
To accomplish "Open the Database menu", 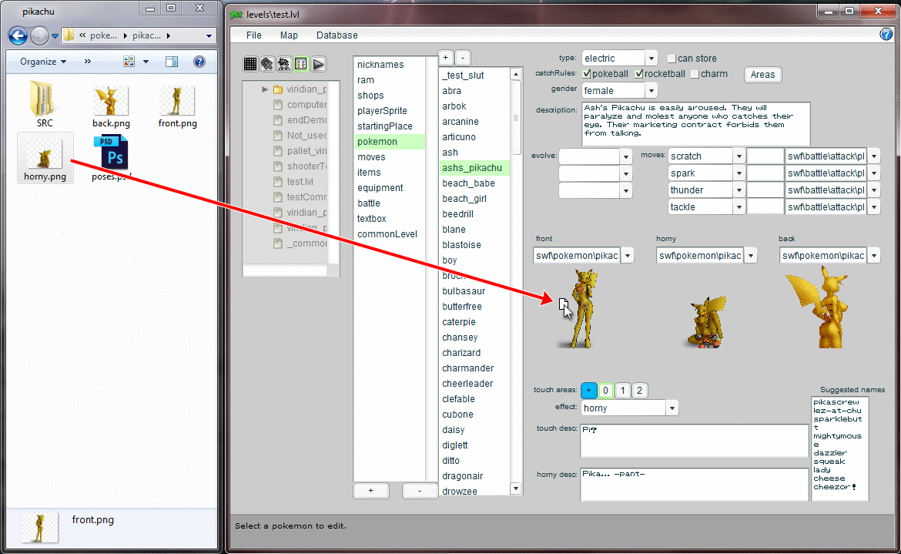I will tap(337, 35).
